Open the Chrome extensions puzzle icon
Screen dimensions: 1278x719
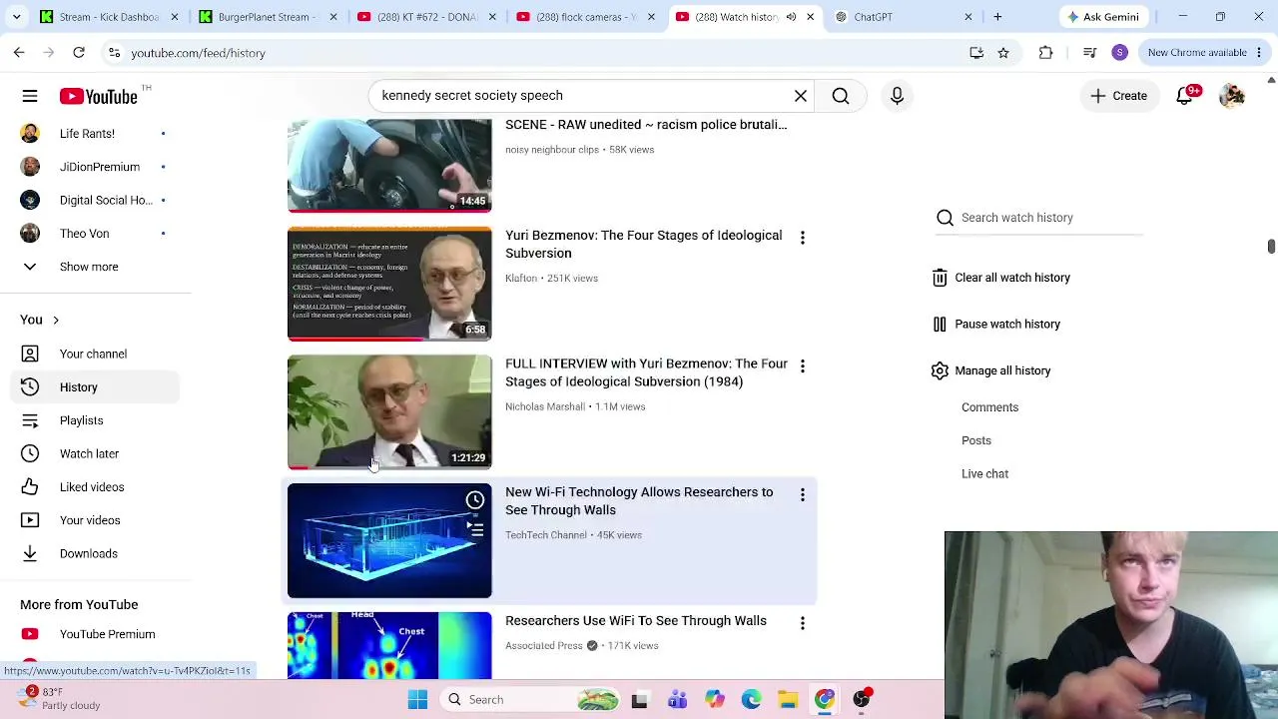point(1045,53)
